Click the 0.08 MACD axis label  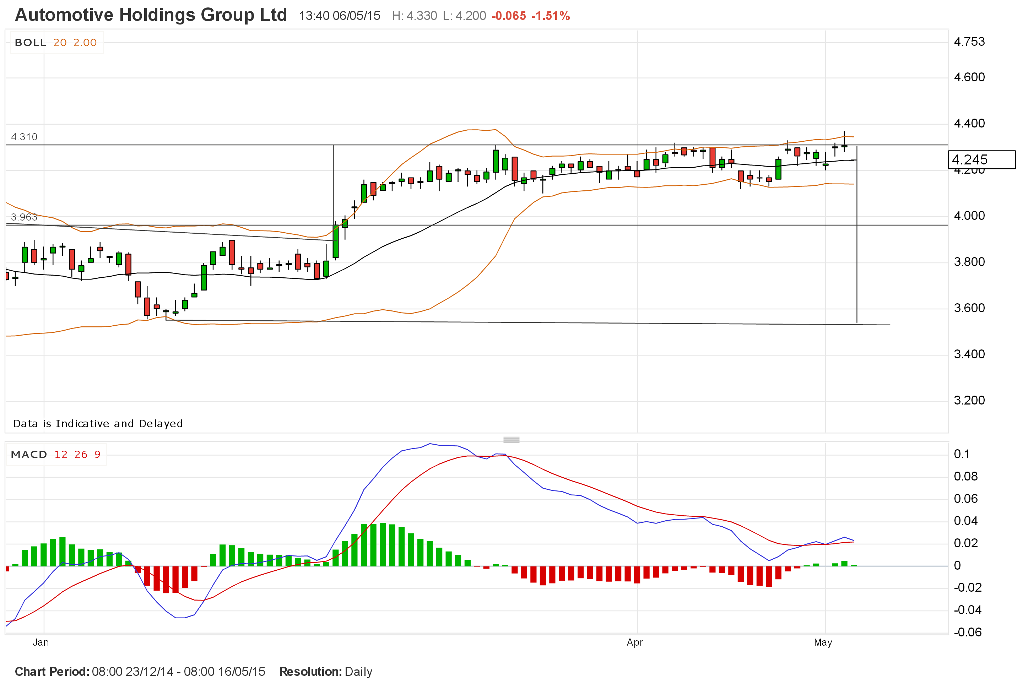tap(966, 476)
